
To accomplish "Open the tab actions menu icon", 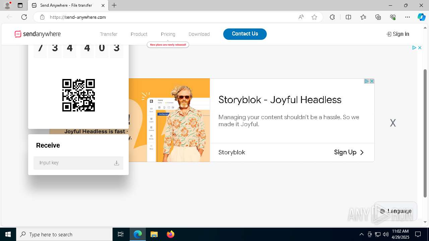I will coord(20,5).
